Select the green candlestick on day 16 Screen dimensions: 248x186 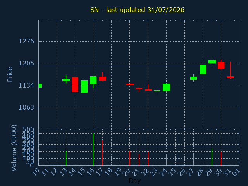click(93, 80)
